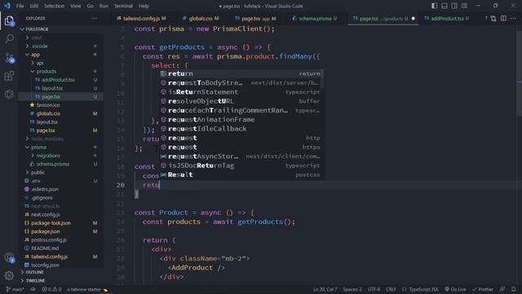Image resolution: width=522 pixels, height=294 pixels.
Task: Switch to tailwind.config.js tab
Action: pyautogui.click(x=141, y=18)
